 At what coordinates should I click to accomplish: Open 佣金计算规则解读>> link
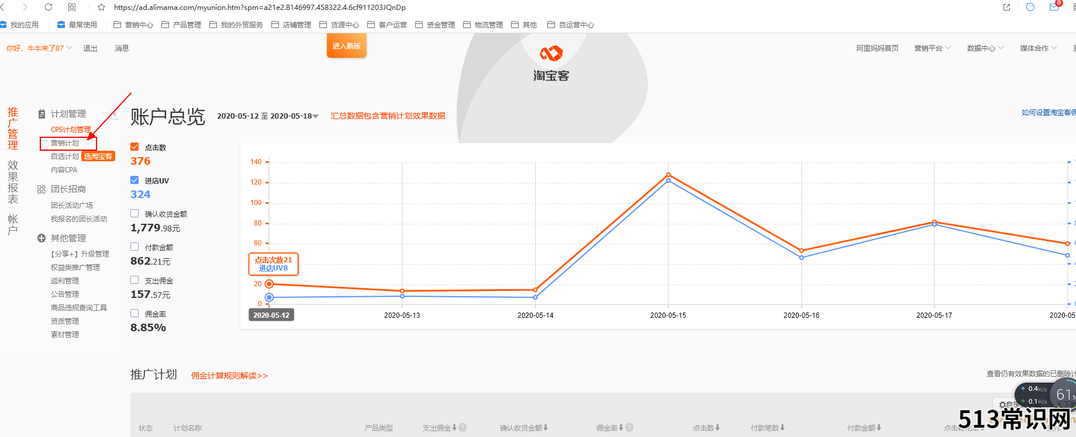(229, 376)
